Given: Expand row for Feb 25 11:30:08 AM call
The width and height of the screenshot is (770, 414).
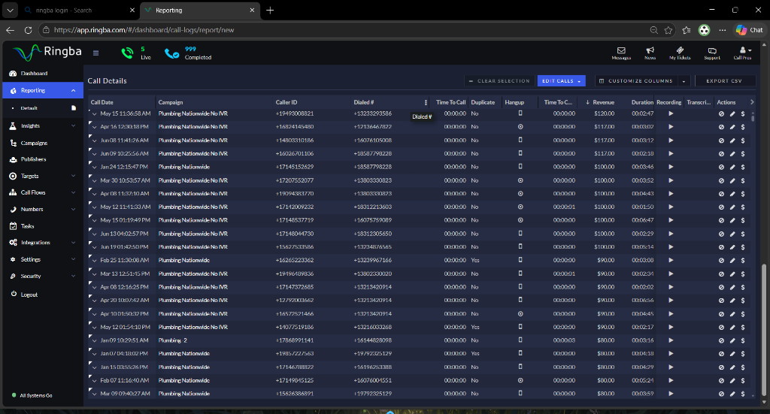Looking at the screenshot, I should point(94,261).
